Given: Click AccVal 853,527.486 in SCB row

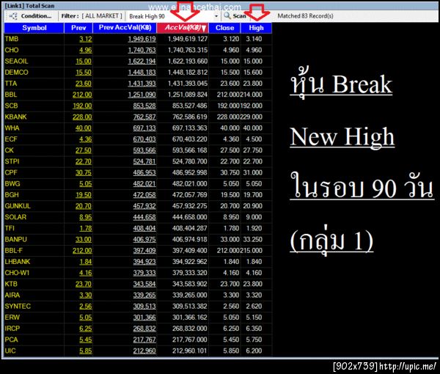Looking at the screenshot, I should 189,106.
